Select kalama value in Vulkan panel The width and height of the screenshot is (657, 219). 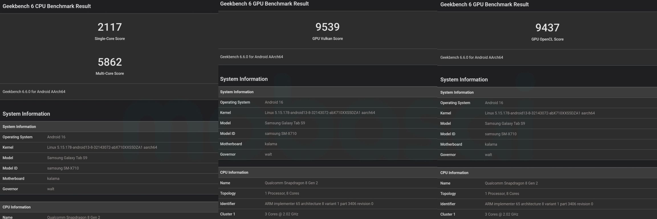tap(271, 144)
